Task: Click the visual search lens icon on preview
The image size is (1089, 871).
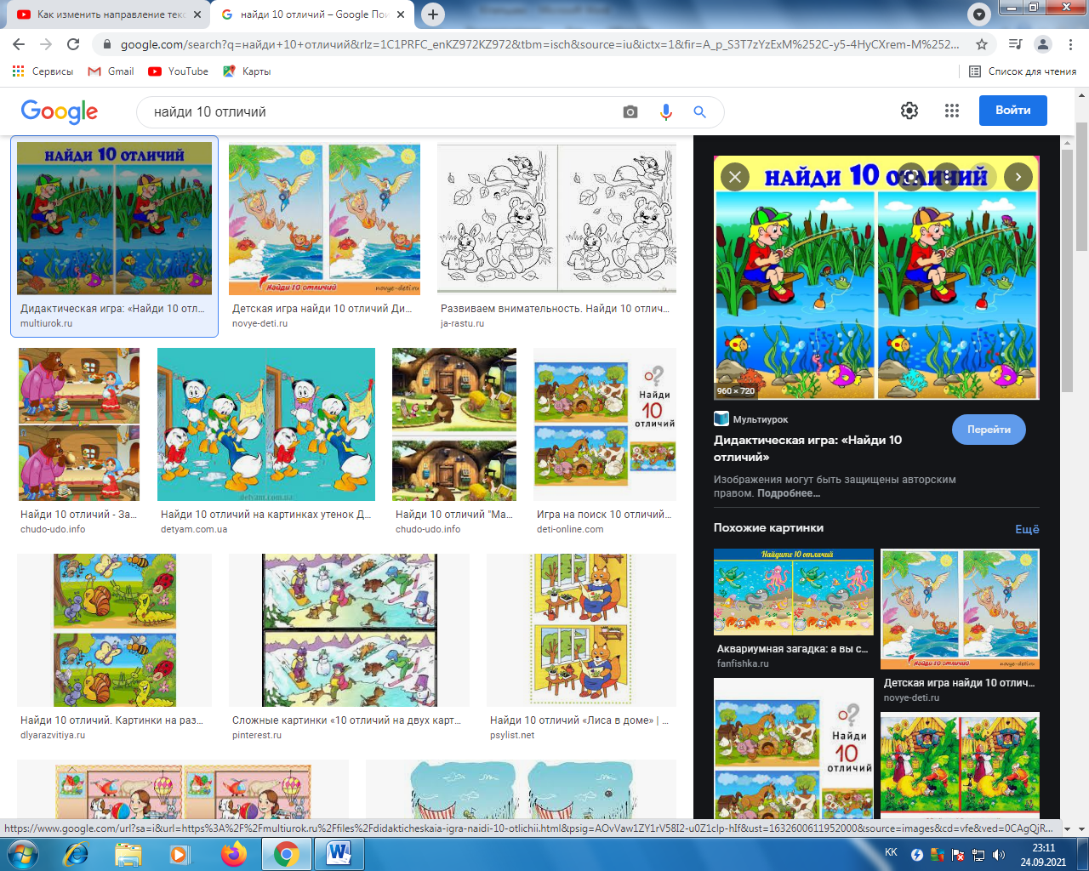Action: [911, 177]
